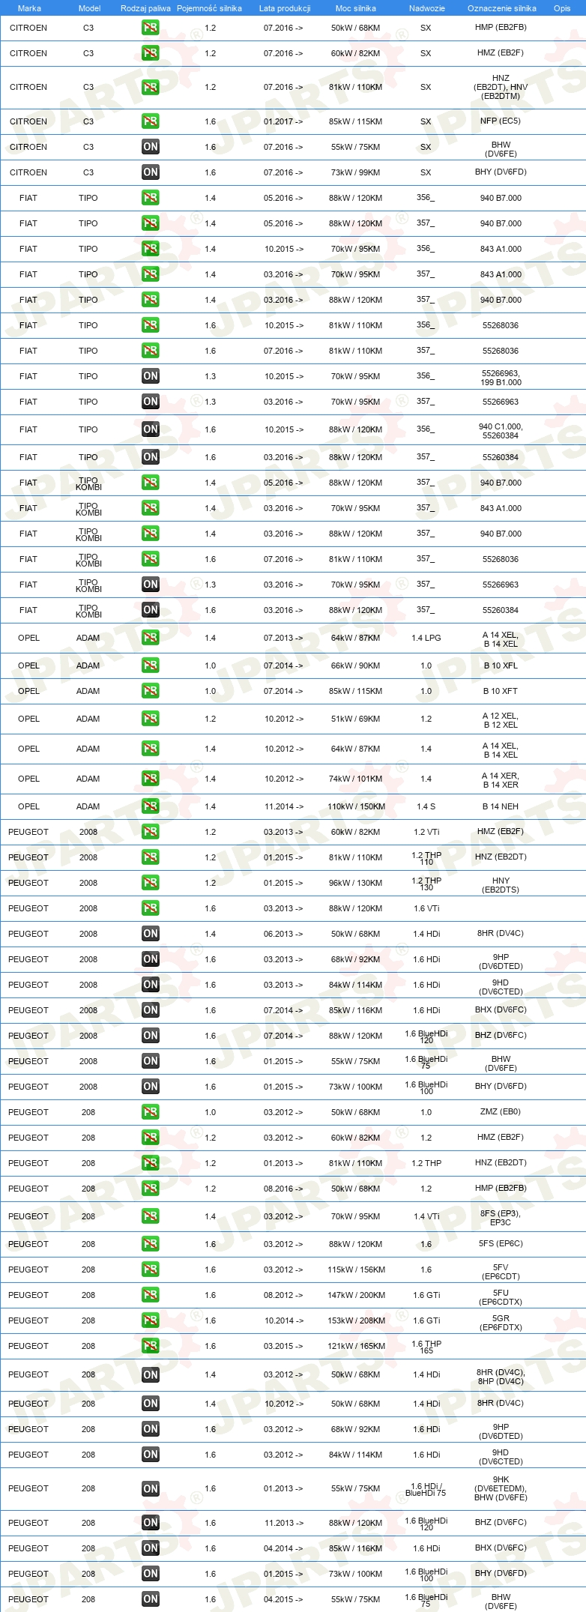Click the Nadwozie column header

[x=427, y=8]
